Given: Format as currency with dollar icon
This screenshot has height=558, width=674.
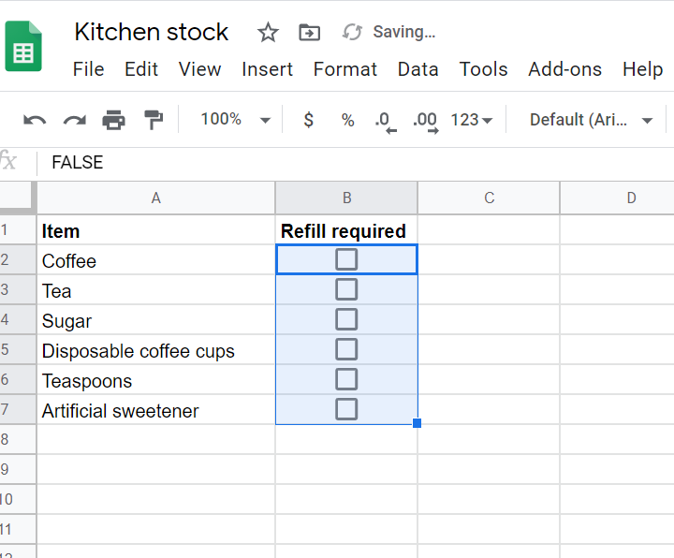Looking at the screenshot, I should tap(309, 120).
